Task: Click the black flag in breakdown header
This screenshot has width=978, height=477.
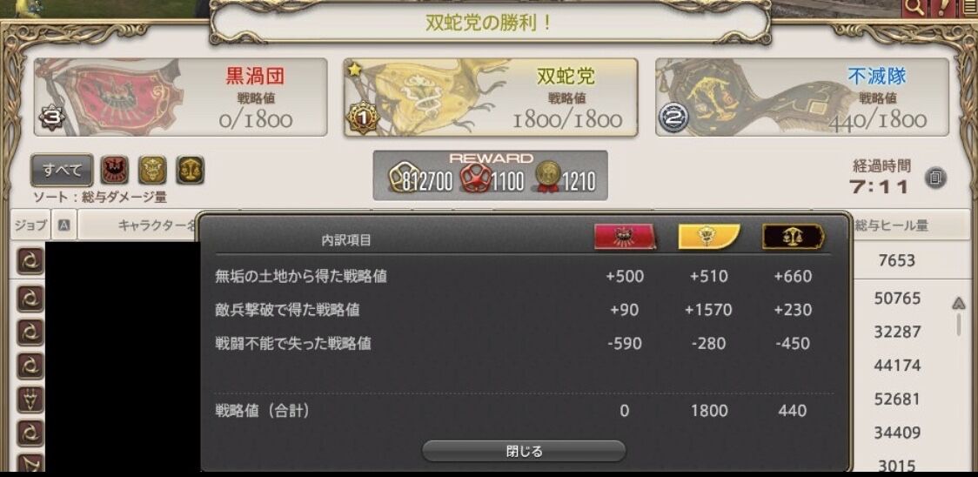Action: pyautogui.click(x=794, y=237)
